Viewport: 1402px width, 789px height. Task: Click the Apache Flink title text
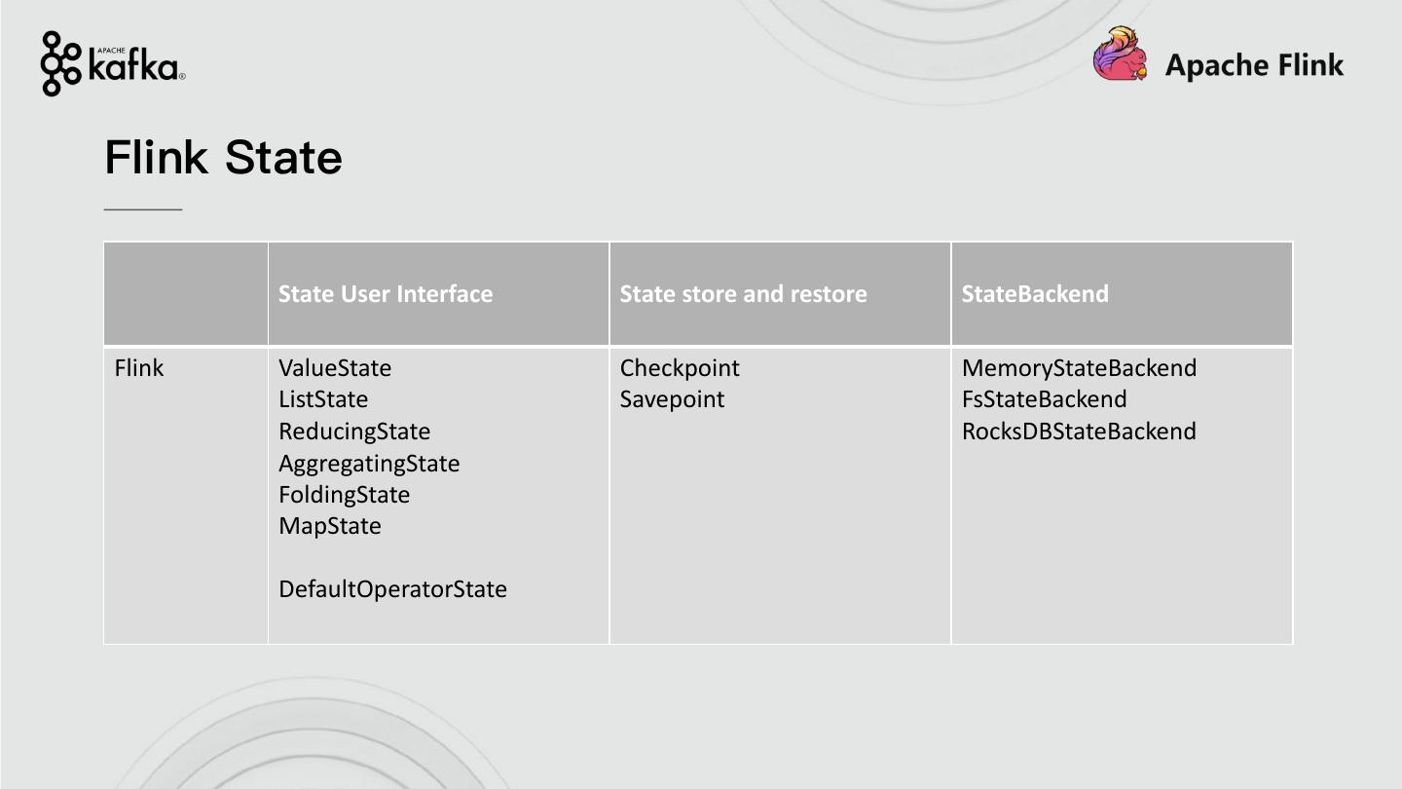click(1254, 65)
